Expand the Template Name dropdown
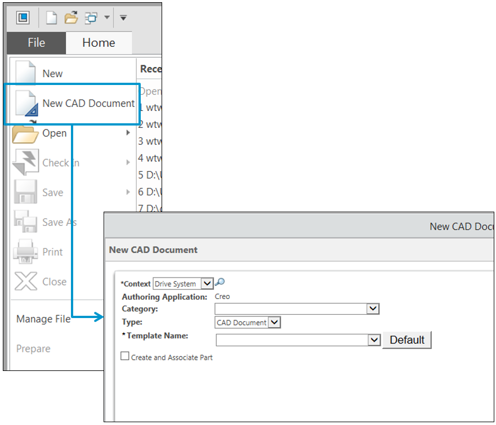 pos(374,340)
